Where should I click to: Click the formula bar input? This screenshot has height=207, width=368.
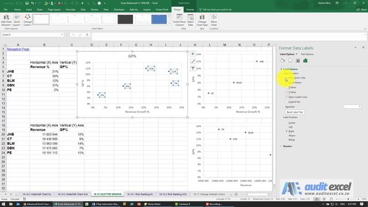229,36
